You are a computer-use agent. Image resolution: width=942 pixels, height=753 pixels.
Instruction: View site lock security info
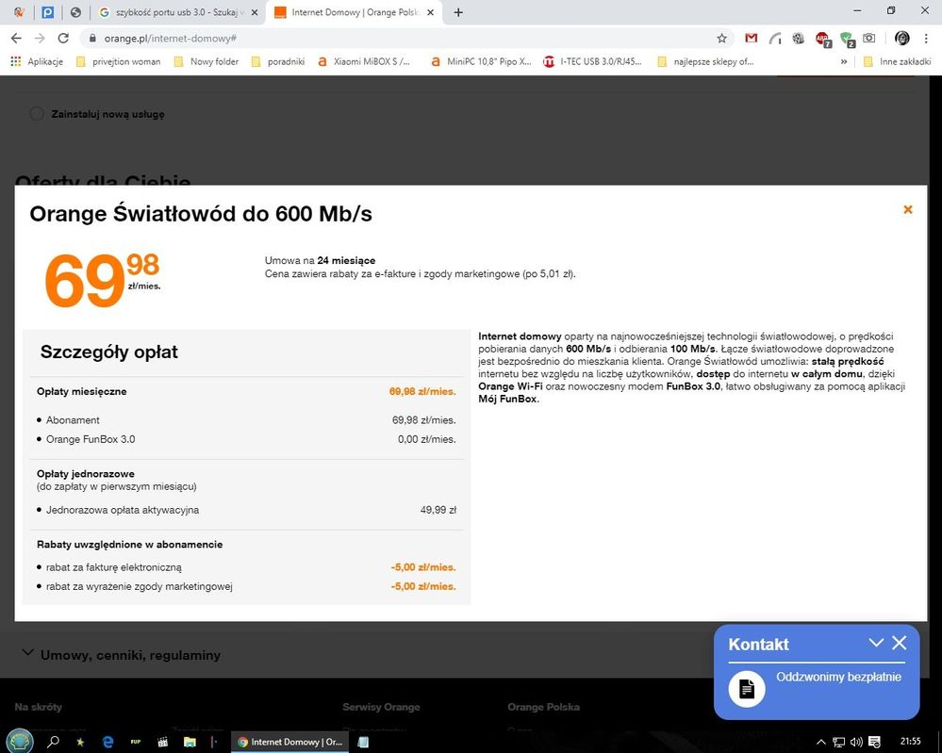point(91,39)
